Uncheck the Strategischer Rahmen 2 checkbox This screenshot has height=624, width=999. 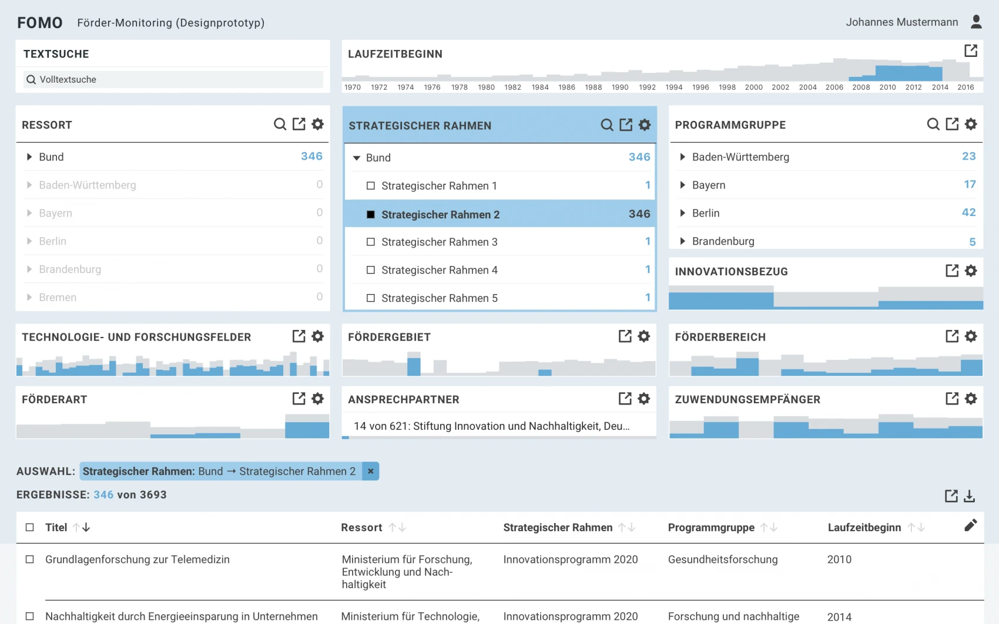(x=371, y=215)
